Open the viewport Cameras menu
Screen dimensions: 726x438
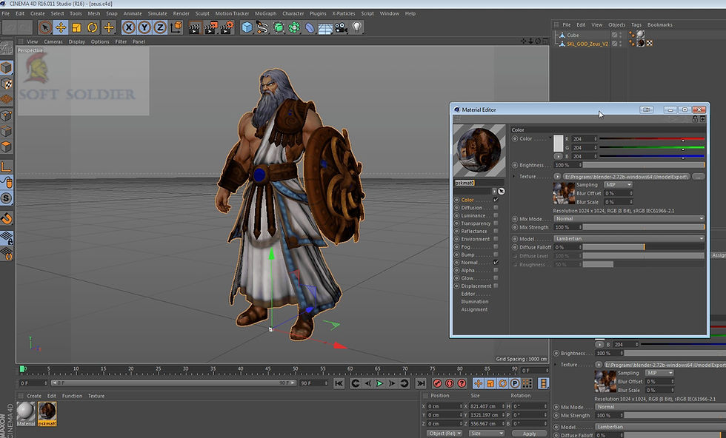pos(53,41)
